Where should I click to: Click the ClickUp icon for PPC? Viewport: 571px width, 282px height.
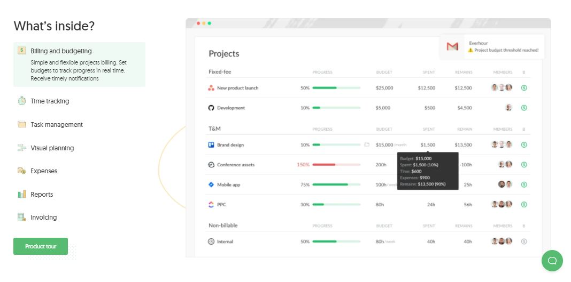[211, 205]
